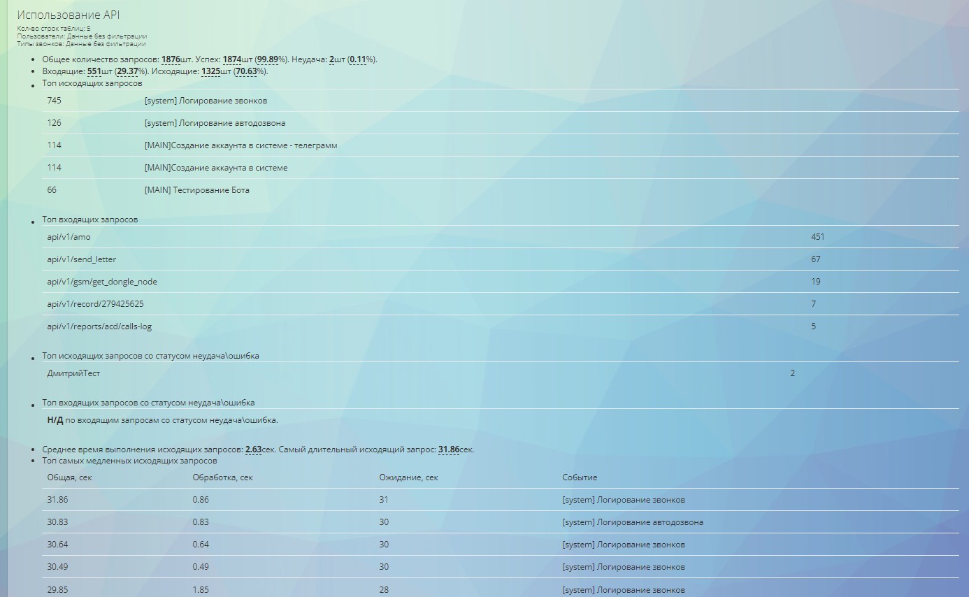This screenshot has height=597, width=969.
Task: Click the outgoing percentage 70.63
Action: [246, 71]
